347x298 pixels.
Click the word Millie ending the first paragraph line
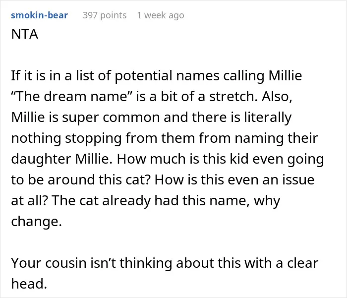coord(285,75)
